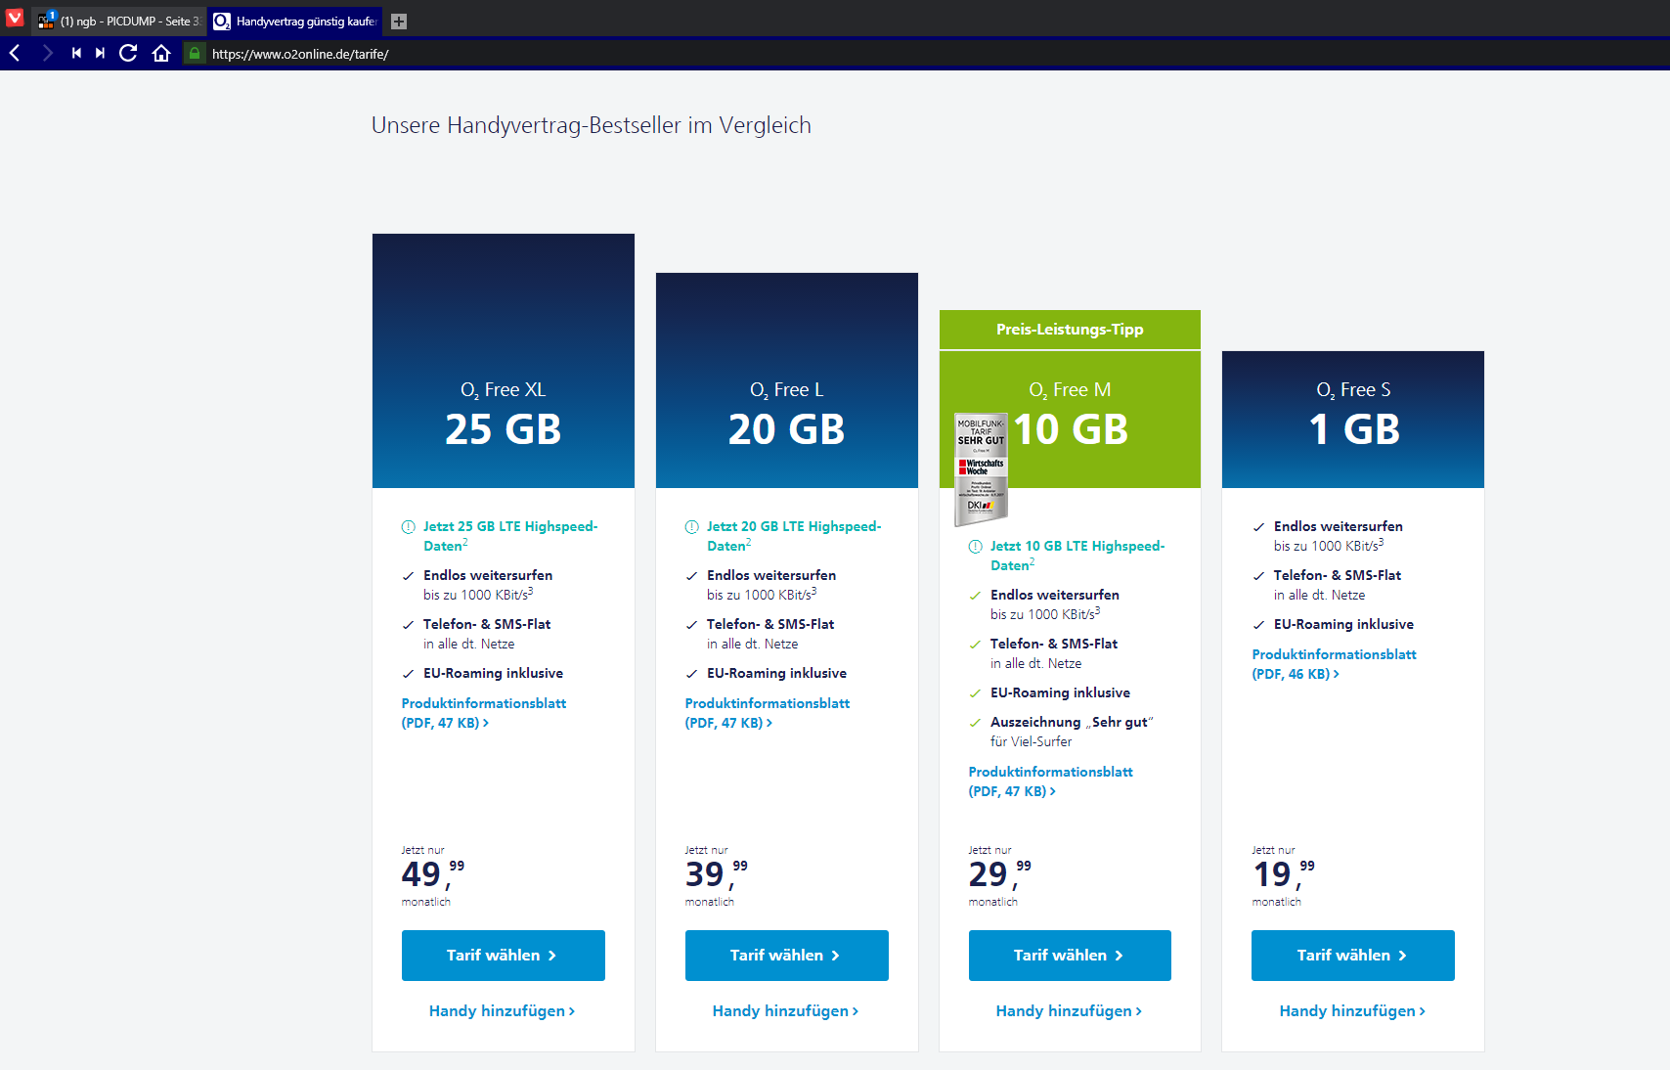Open Free L Produktinformationsblatt PDF
Image resolution: width=1670 pixels, height=1070 pixels.
pyautogui.click(x=768, y=713)
